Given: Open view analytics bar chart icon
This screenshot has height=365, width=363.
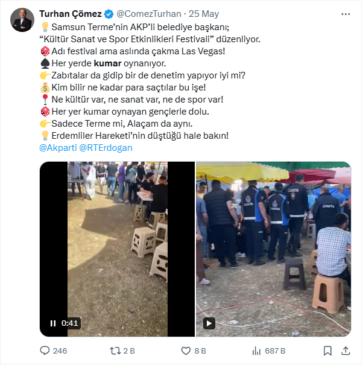Looking at the screenshot, I should (256, 351).
